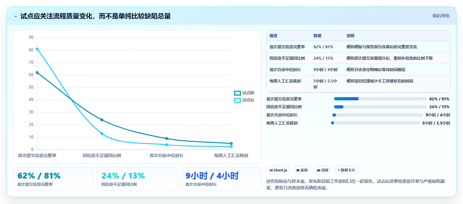Click the 每周人工汇总耗时 progress bar
The height and width of the screenshot is (204, 463).
tap(375, 123)
